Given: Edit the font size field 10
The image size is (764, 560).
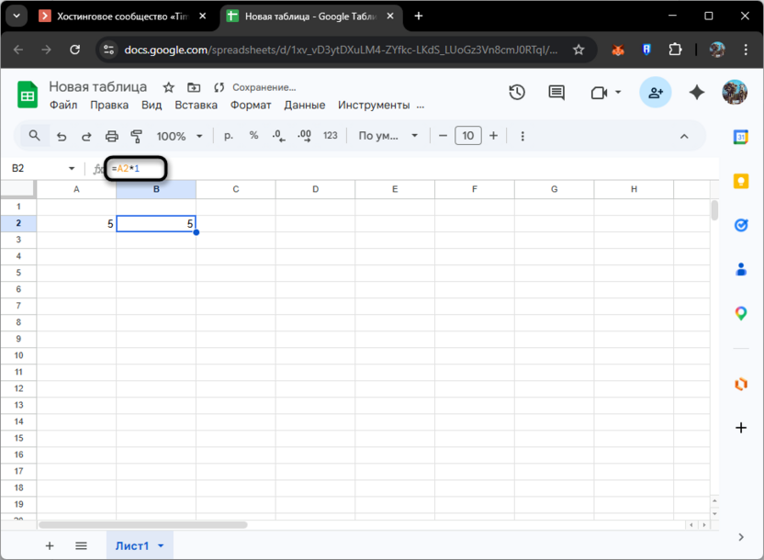Looking at the screenshot, I should click(467, 136).
